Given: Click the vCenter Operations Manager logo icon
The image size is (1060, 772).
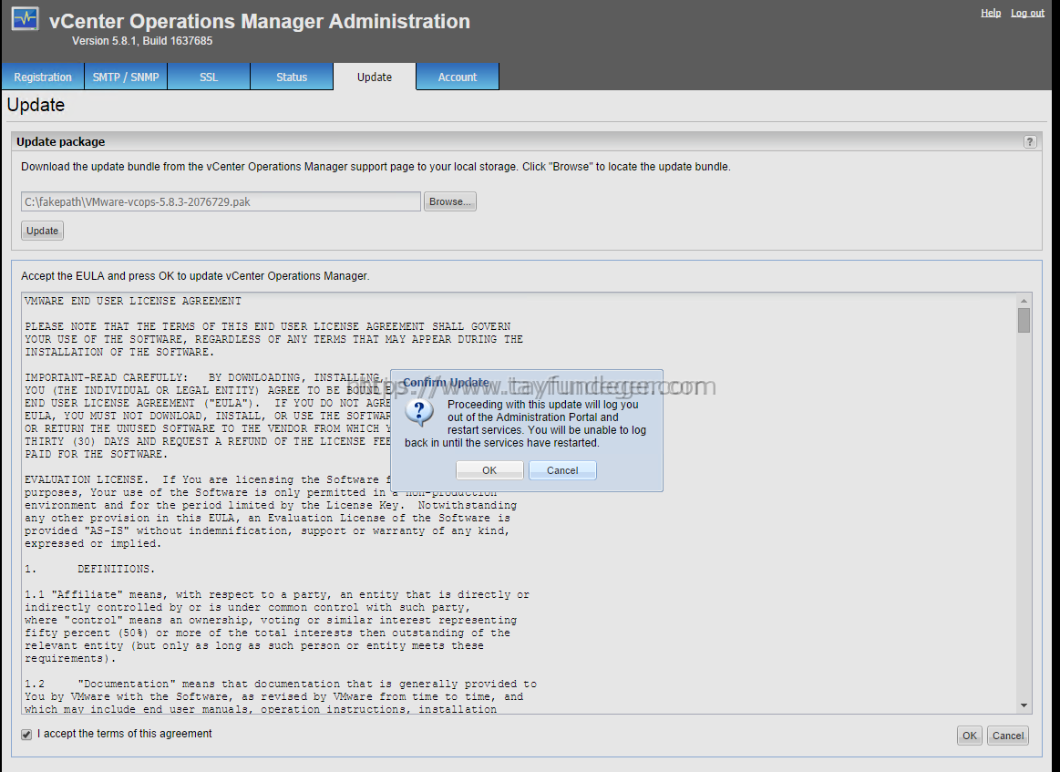Looking at the screenshot, I should [26, 19].
